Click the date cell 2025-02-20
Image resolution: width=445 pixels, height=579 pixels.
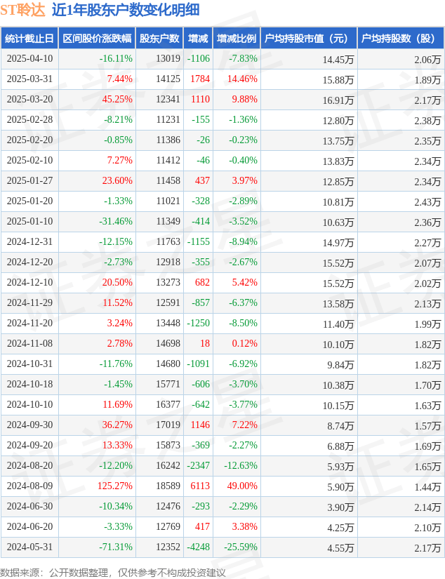click(x=30, y=140)
